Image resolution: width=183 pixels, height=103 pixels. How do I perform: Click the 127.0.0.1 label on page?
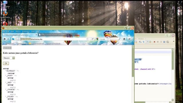coord(7,48)
